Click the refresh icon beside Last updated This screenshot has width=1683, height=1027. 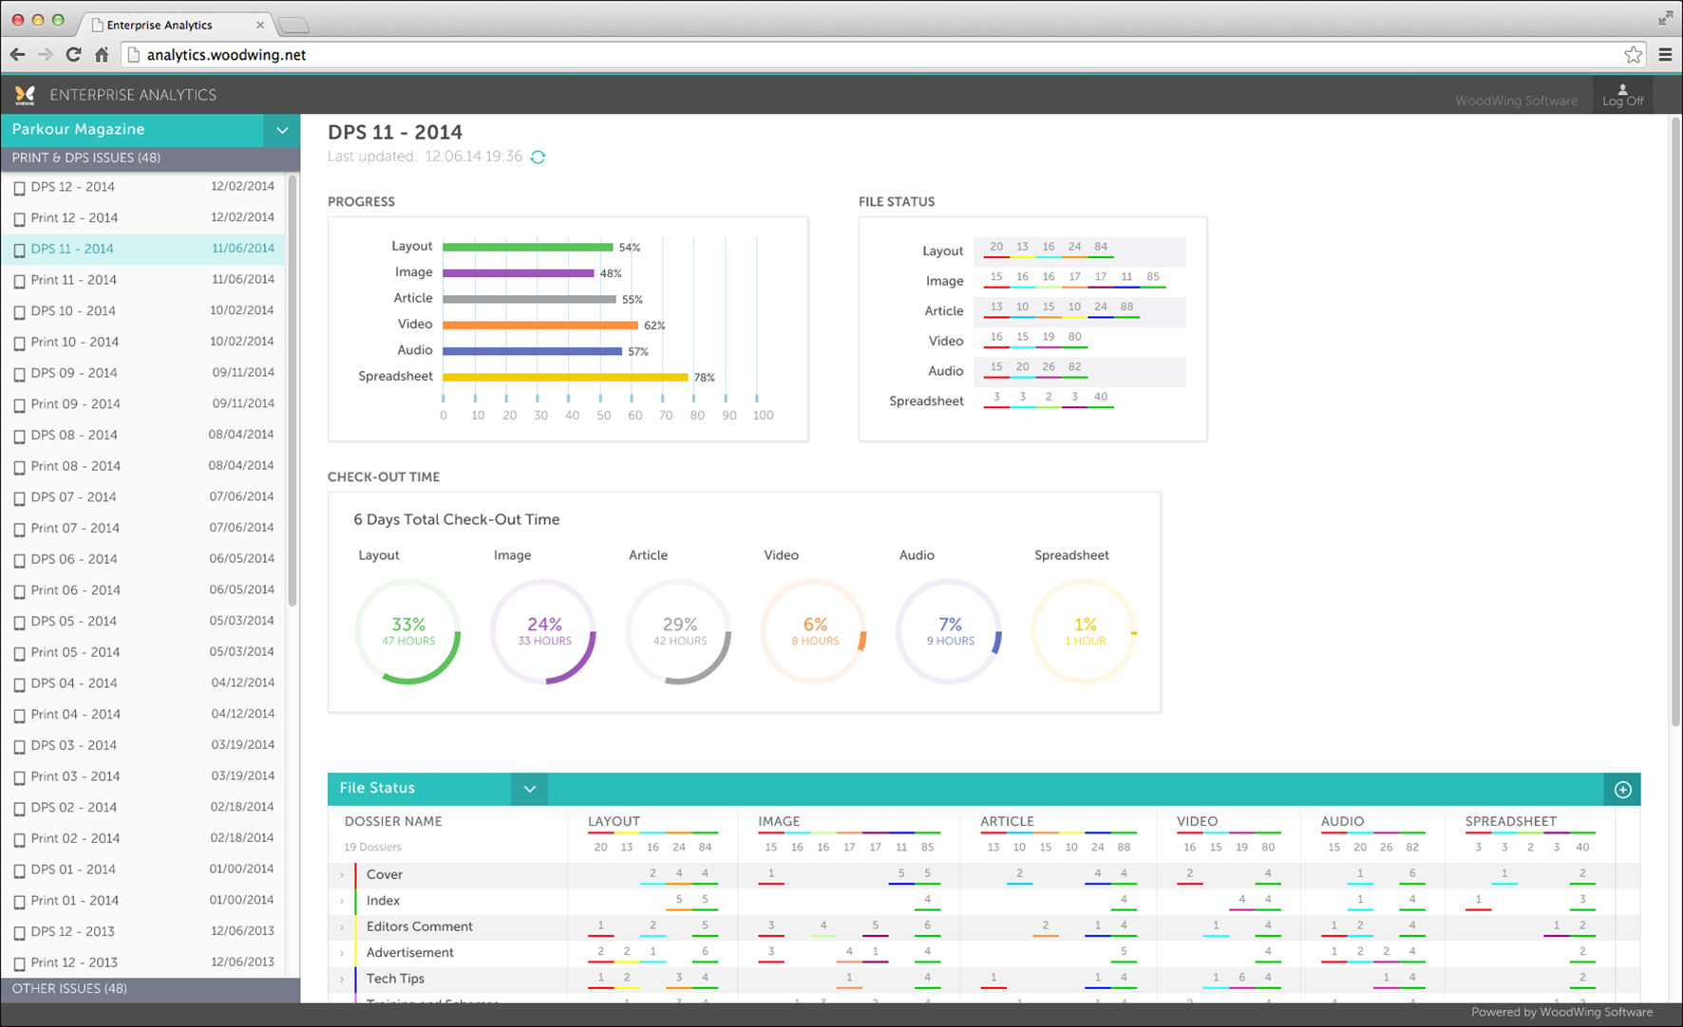[539, 158]
